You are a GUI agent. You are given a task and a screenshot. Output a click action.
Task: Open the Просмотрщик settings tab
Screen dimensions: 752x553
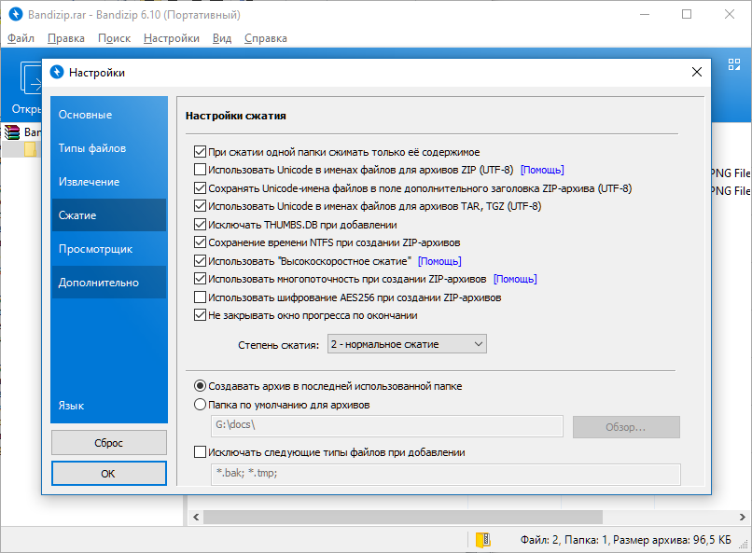109,249
